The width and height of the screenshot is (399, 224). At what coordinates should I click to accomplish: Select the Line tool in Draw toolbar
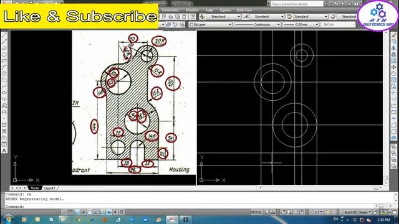point(4,35)
